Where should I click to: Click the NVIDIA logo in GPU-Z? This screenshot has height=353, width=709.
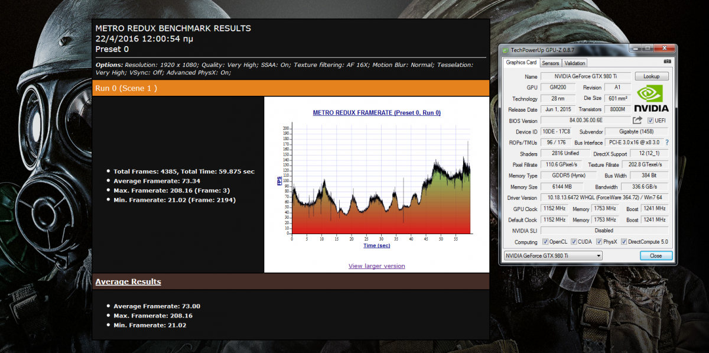tap(651, 99)
